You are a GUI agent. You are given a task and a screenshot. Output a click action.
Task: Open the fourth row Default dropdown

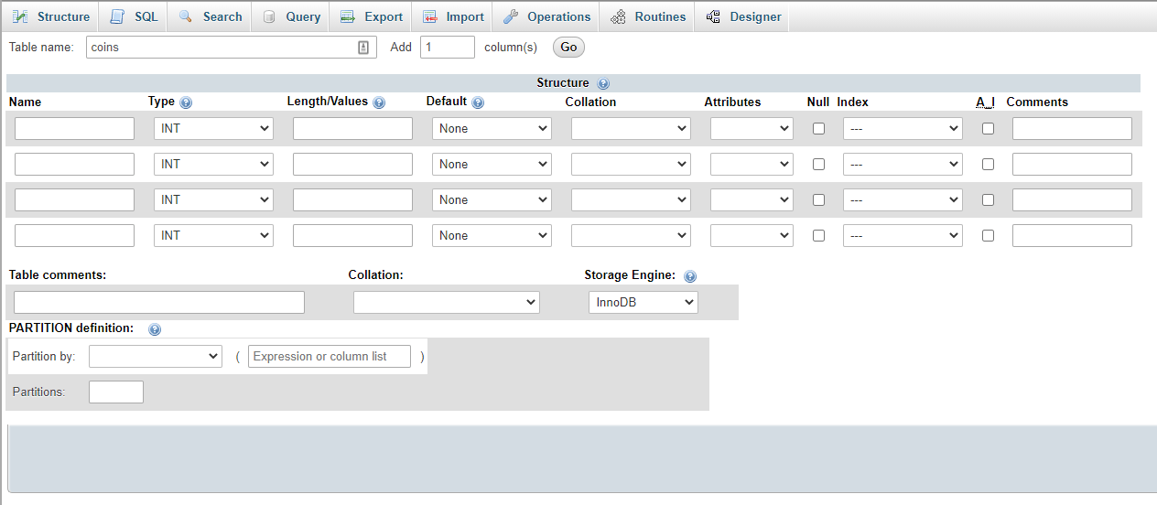tap(492, 236)
